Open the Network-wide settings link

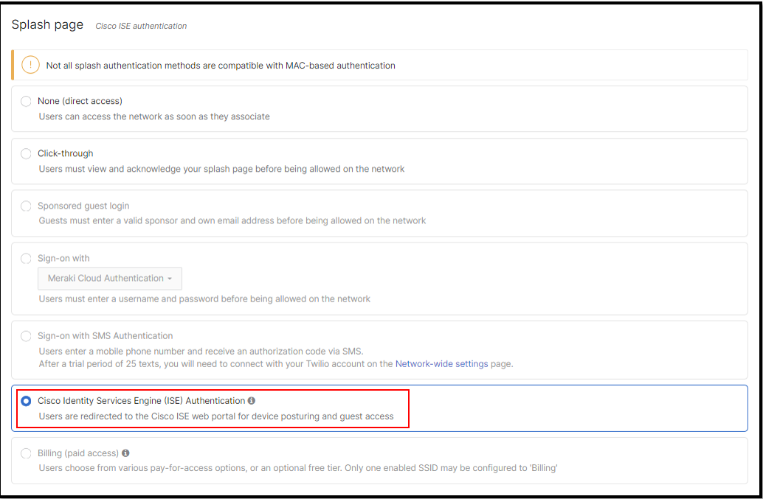[441, 364]
